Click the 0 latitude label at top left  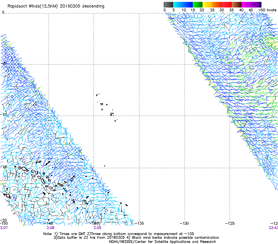pos(3,12)
